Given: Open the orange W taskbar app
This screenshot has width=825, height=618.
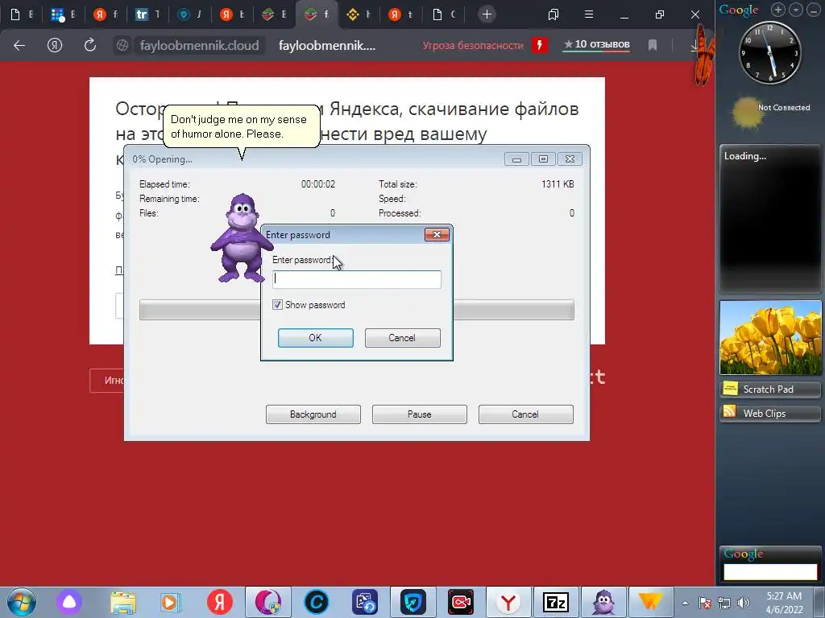Looking at the screenshot, I should (650, 602).
